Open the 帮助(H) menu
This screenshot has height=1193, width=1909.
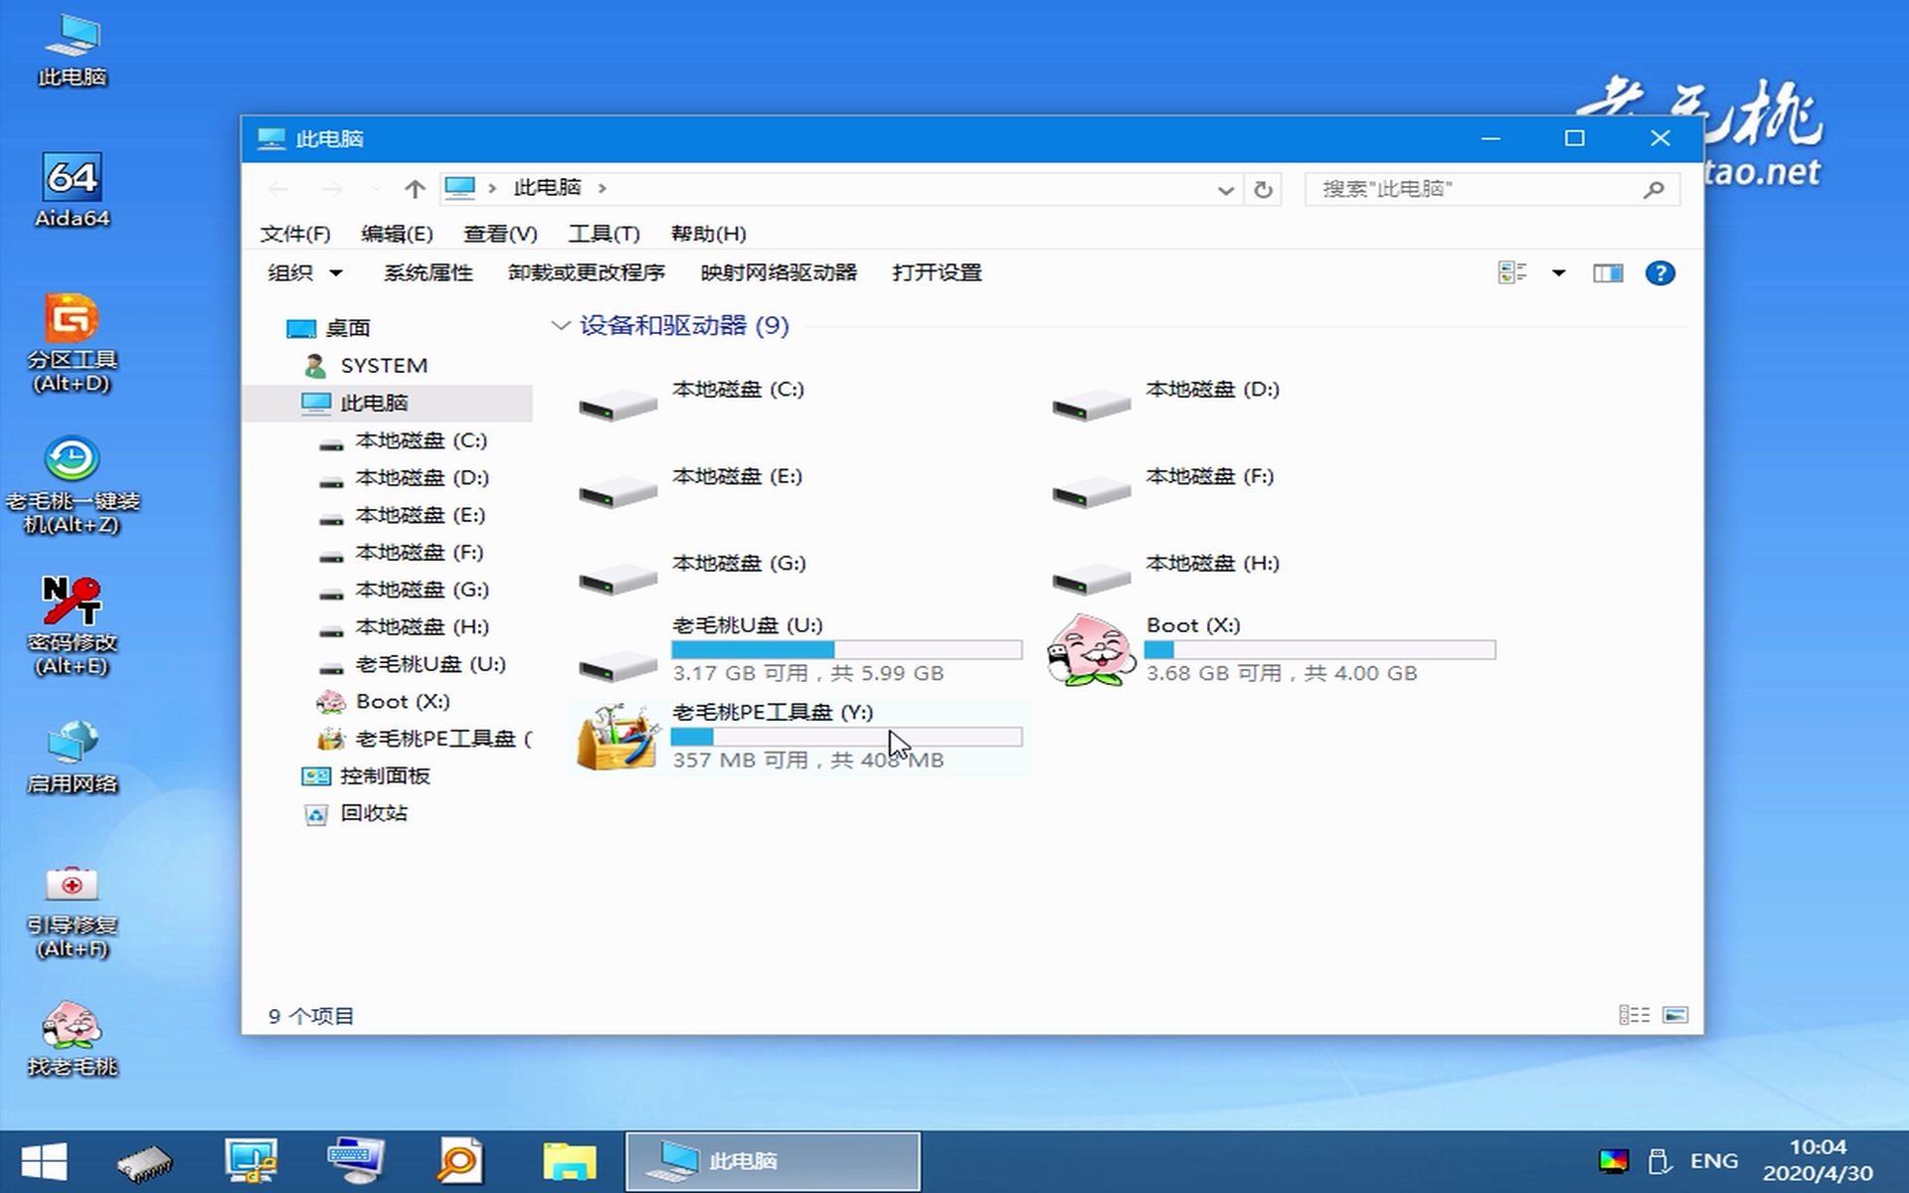tap(708, 234)
